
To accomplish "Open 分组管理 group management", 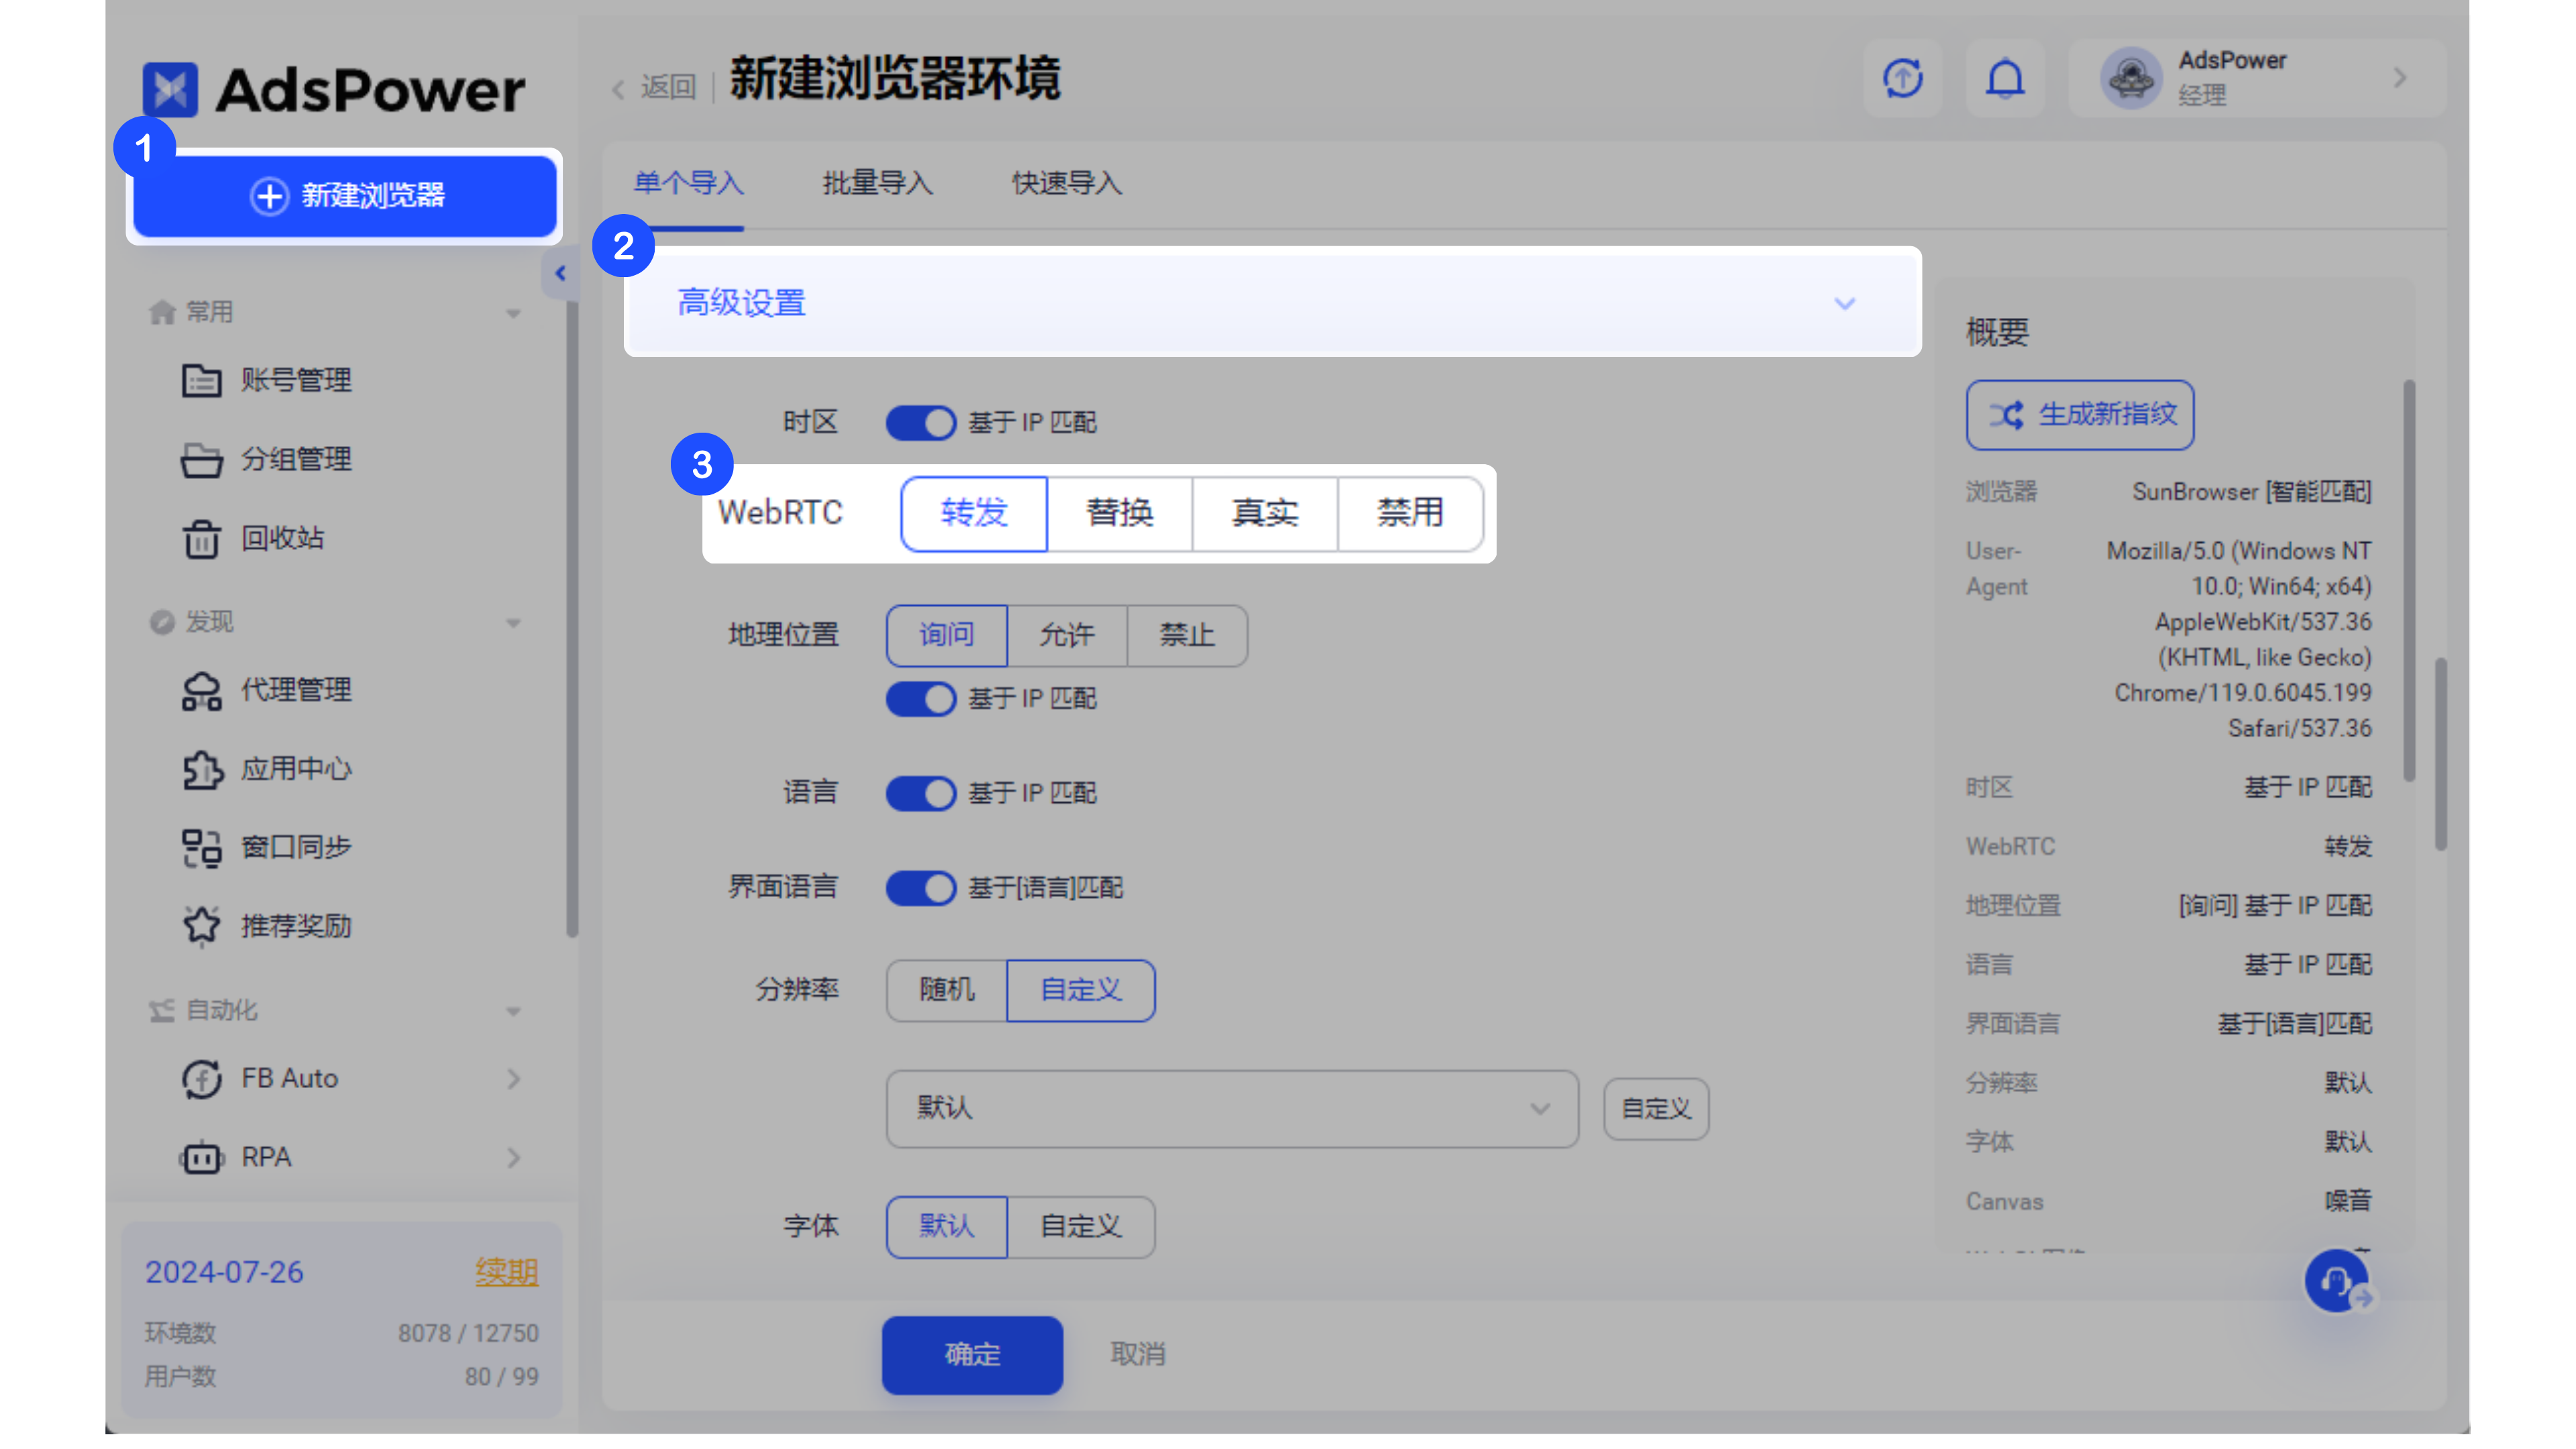I will coord(295,460).
